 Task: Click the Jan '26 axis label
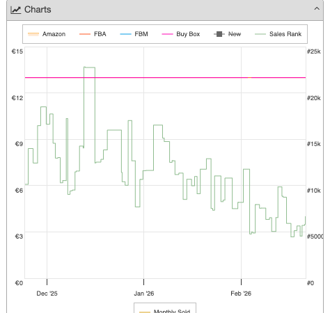144,294
